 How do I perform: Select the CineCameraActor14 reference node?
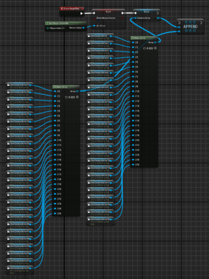tap(101, 132)
